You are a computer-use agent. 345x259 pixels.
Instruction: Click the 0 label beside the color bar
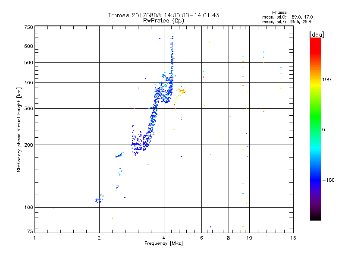323,130
